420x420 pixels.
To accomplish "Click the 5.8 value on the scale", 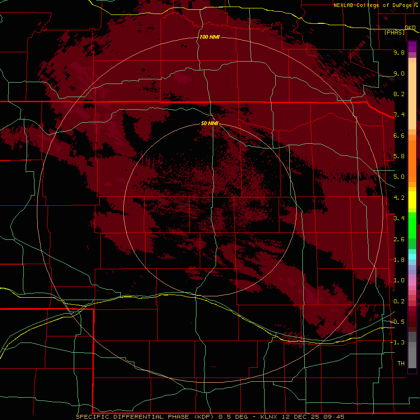I will click(x=399, y=156).
